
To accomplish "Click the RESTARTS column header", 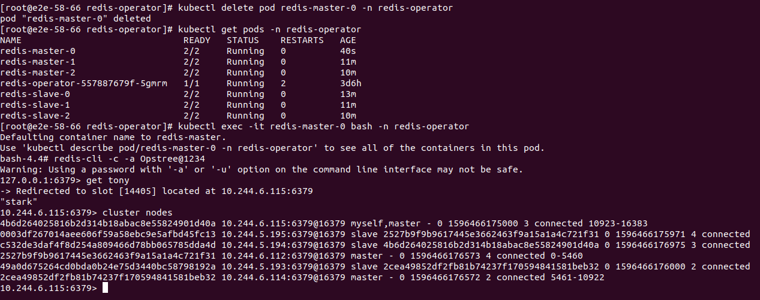I will [x=302, y=41].
